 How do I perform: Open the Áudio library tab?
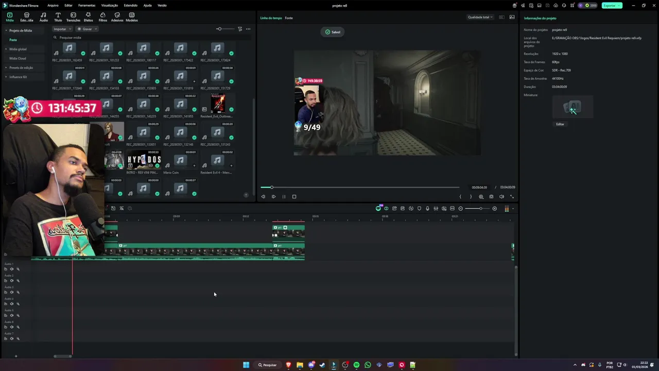point(43,17)
